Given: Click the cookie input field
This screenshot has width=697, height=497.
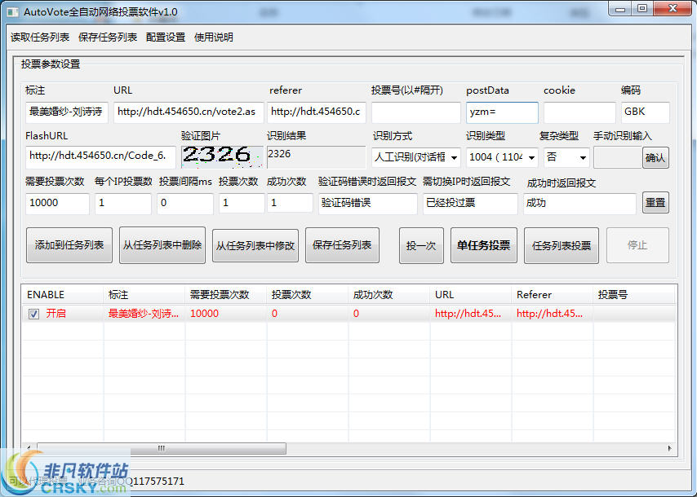Looking at the screenshot, I should point(579,112).
